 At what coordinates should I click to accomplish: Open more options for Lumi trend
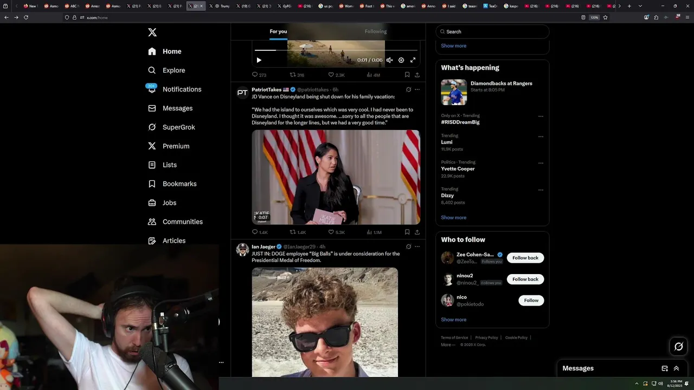click(x=541, y=136)
